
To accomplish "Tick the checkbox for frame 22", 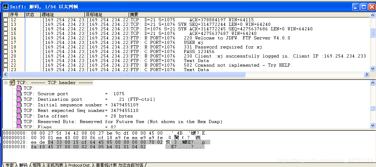I will coord(6,65).
